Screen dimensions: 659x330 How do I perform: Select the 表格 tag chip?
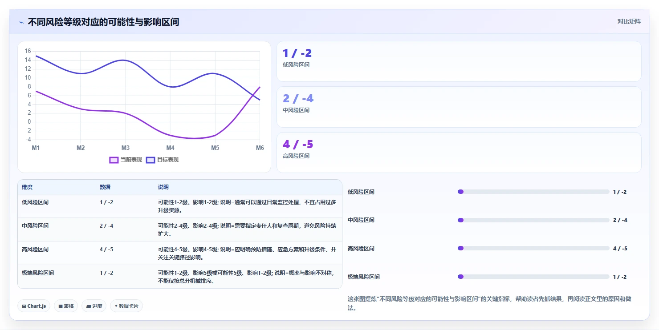(x=66, y=306)
